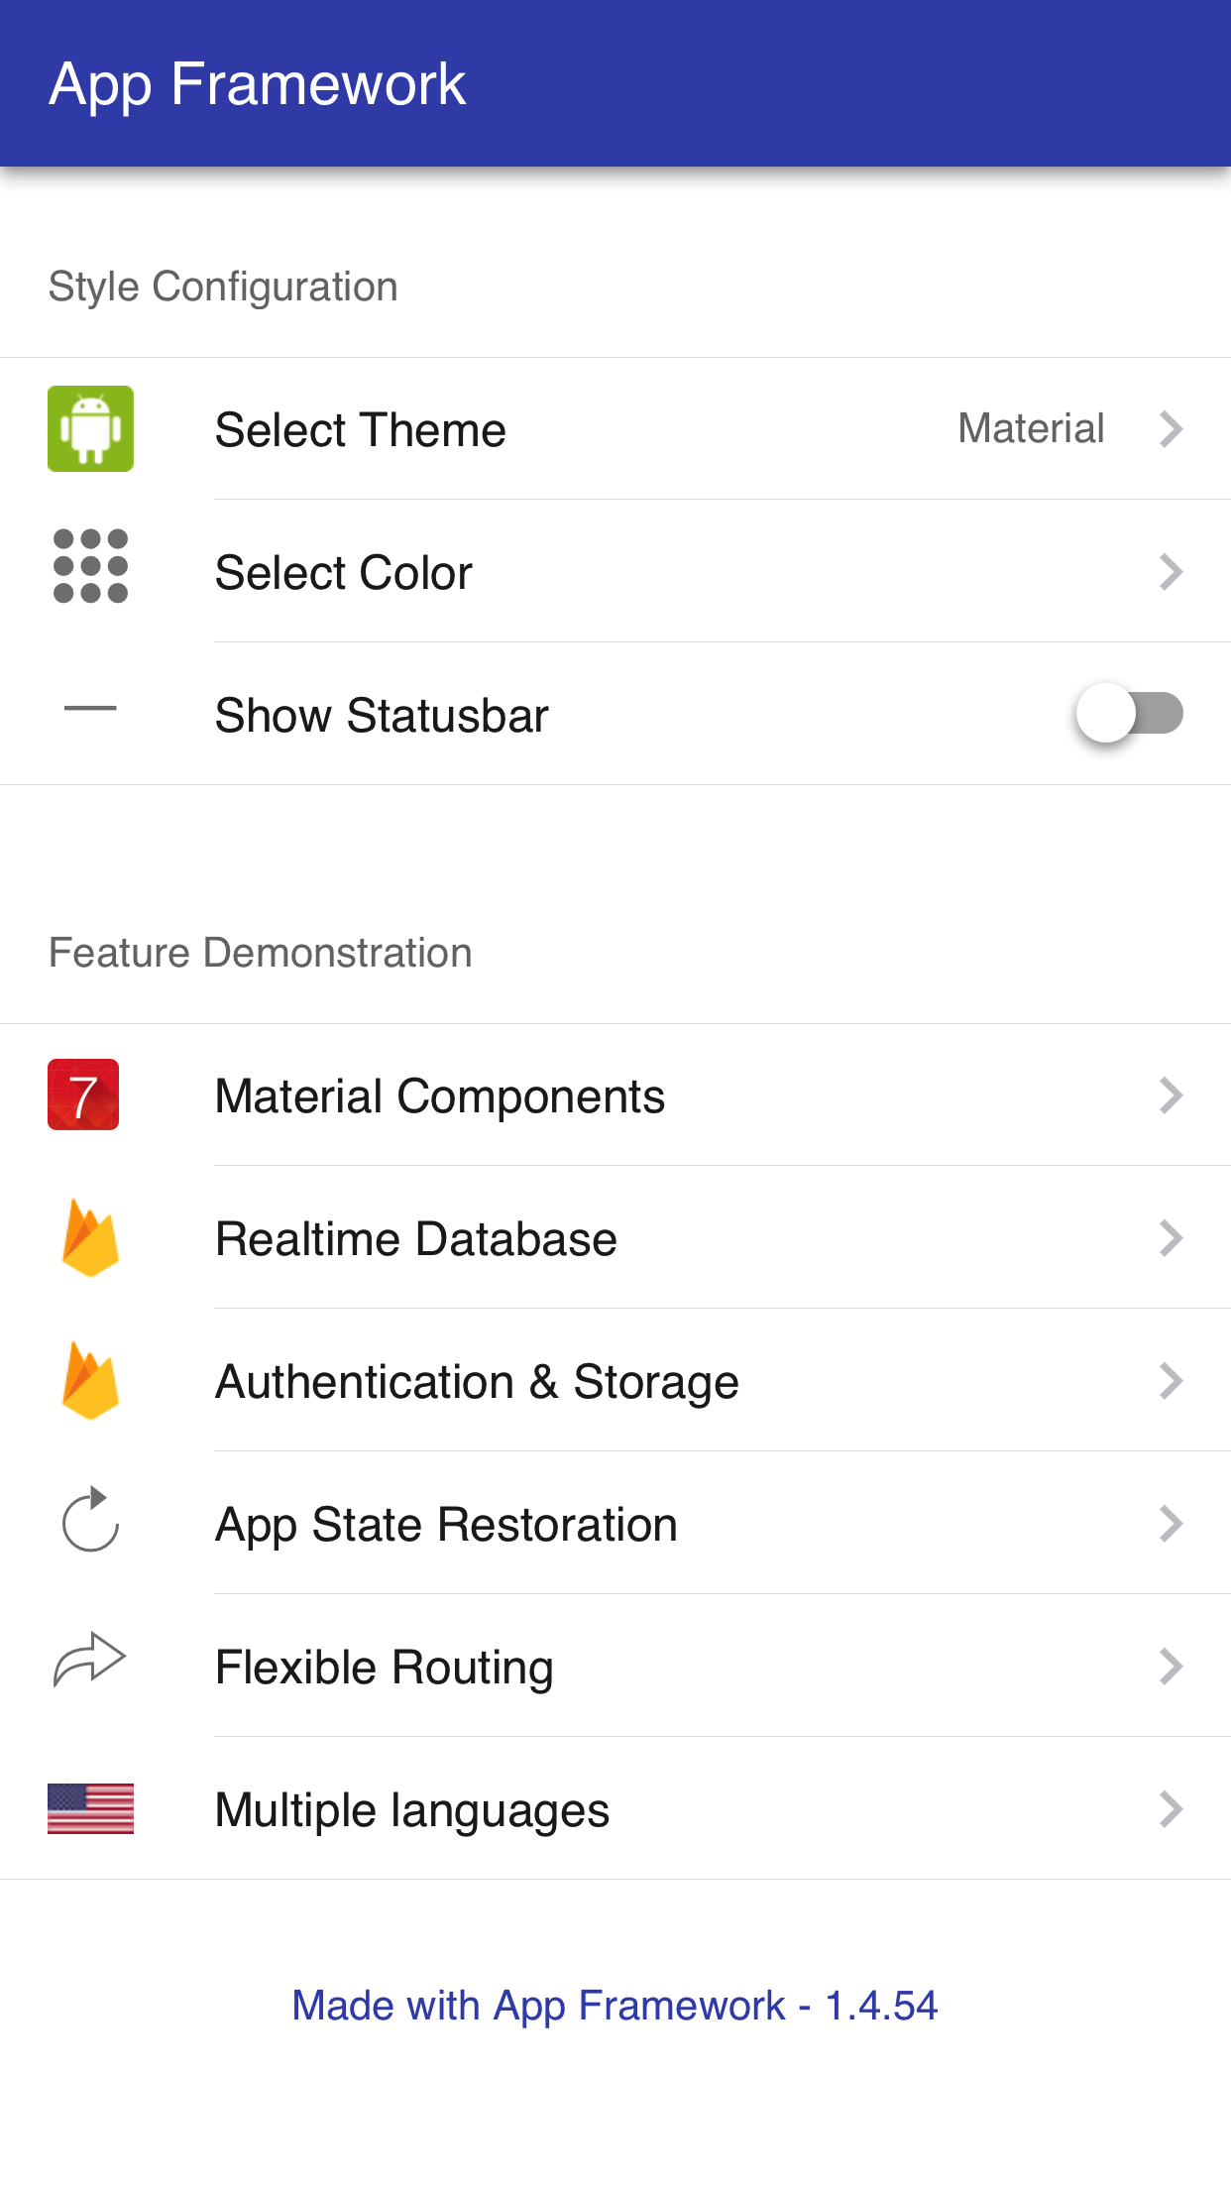The image size is (1231, 2189).
Task: Click the circular restore arrow icon
Action: 90,1520
